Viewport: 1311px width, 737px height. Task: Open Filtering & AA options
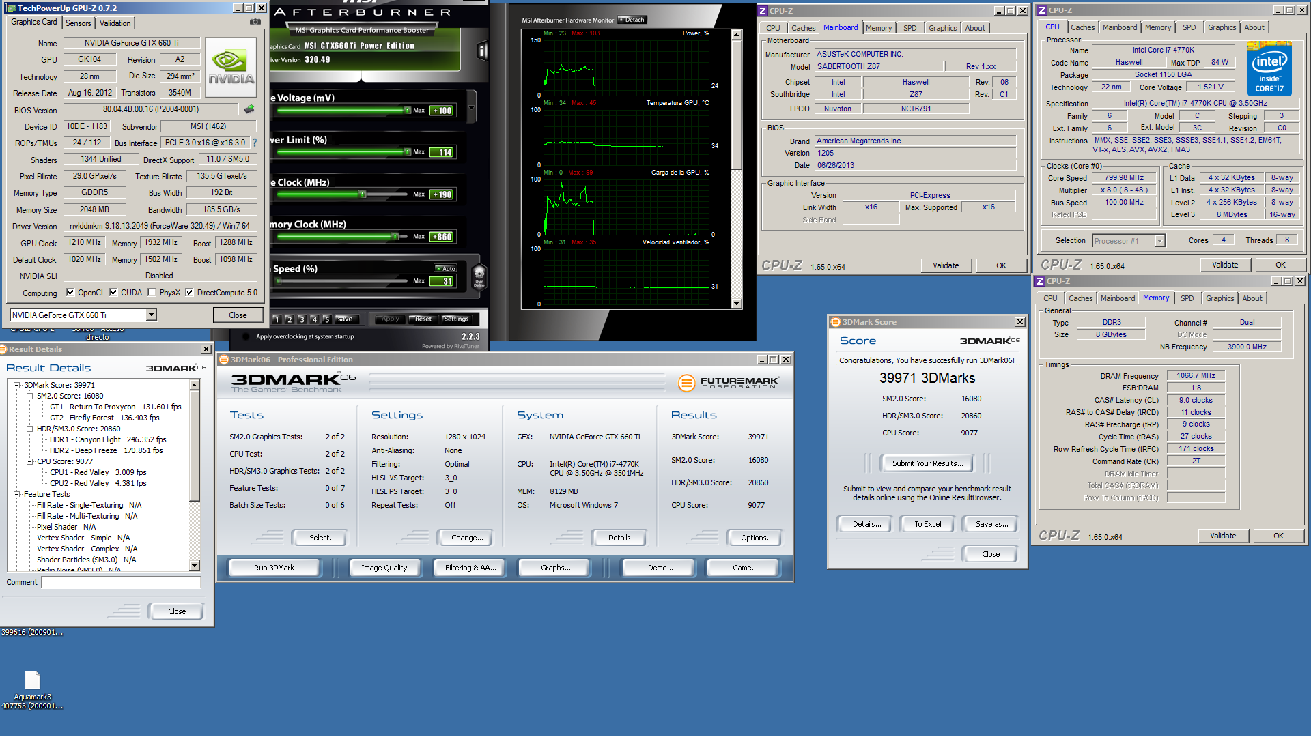click(470, 568)
